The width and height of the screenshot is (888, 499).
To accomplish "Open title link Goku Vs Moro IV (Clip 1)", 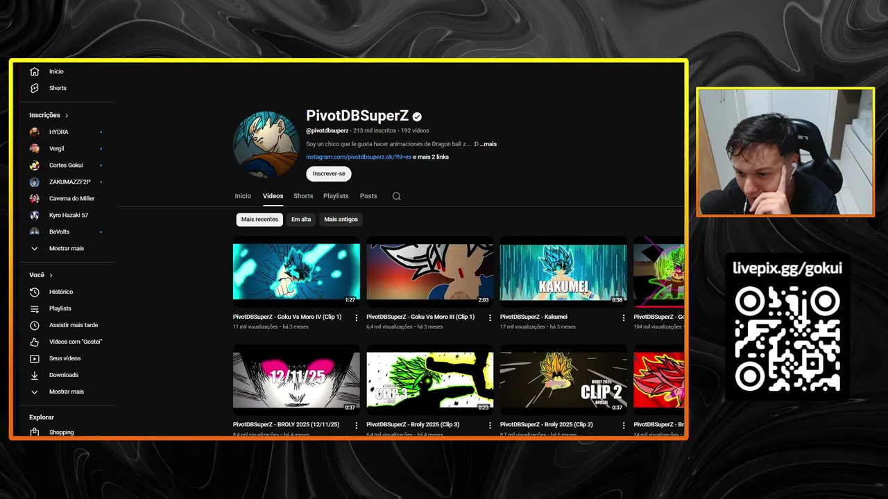I will (287, 317).
